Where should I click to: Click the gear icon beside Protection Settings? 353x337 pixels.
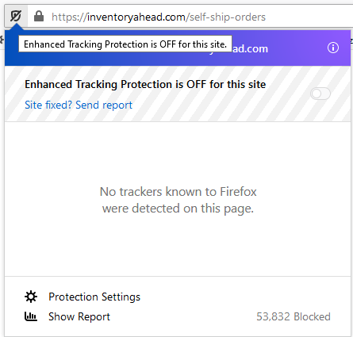click(x=31, y=297)
